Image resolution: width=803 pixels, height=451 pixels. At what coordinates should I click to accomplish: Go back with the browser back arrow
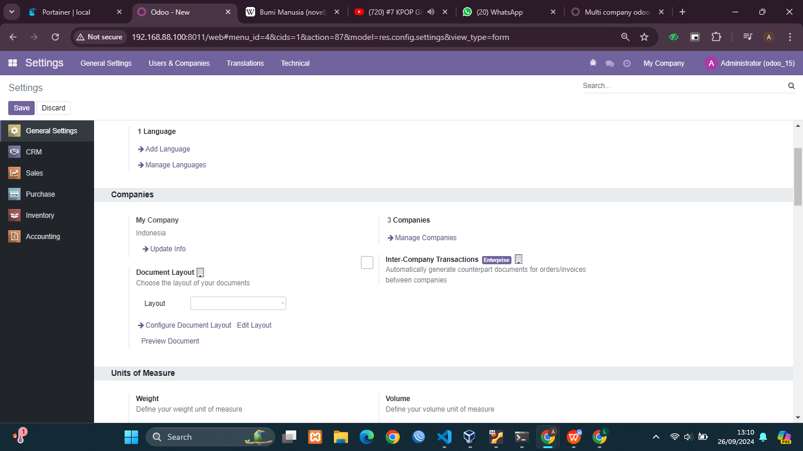click(13, 37)
